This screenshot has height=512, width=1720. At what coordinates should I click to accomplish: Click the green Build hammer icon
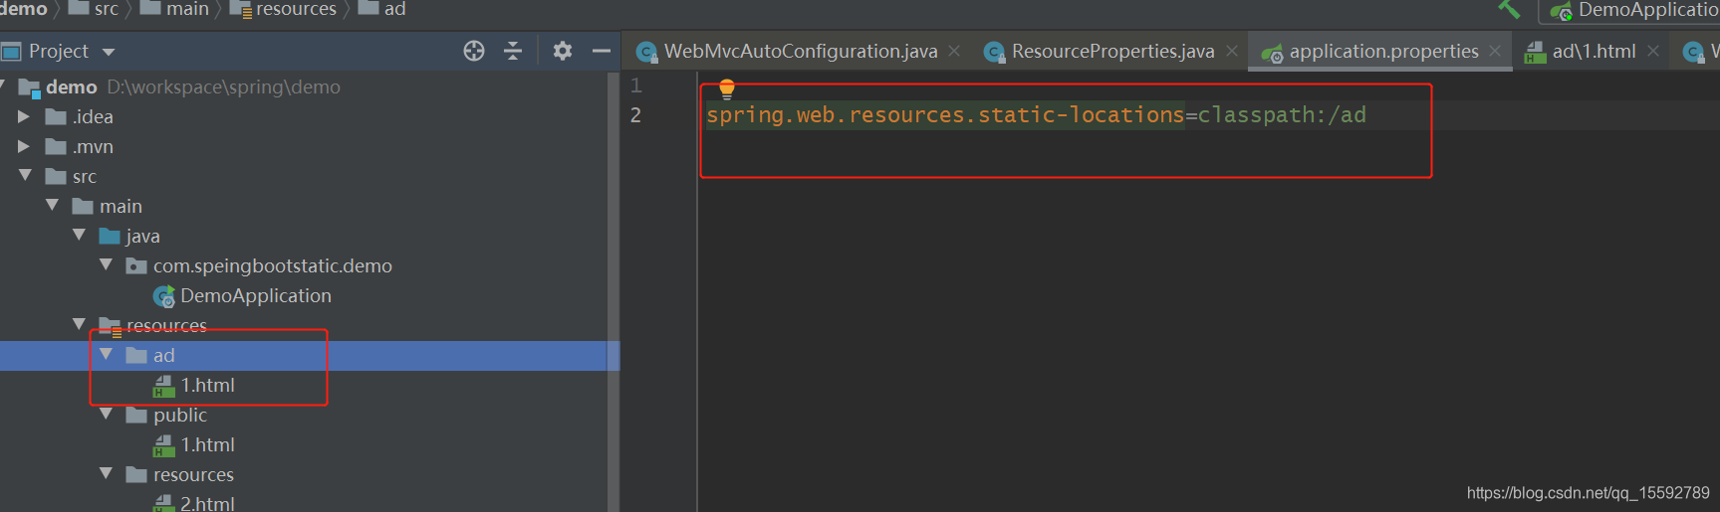[1509, 9]
